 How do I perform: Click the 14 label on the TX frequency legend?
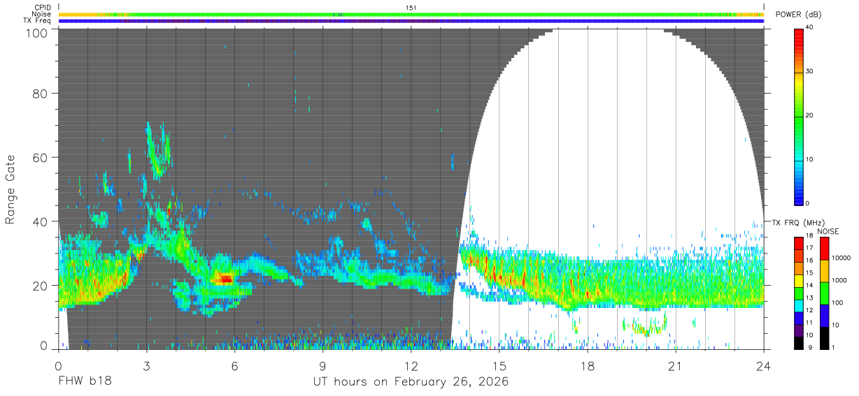pos(809,286)
